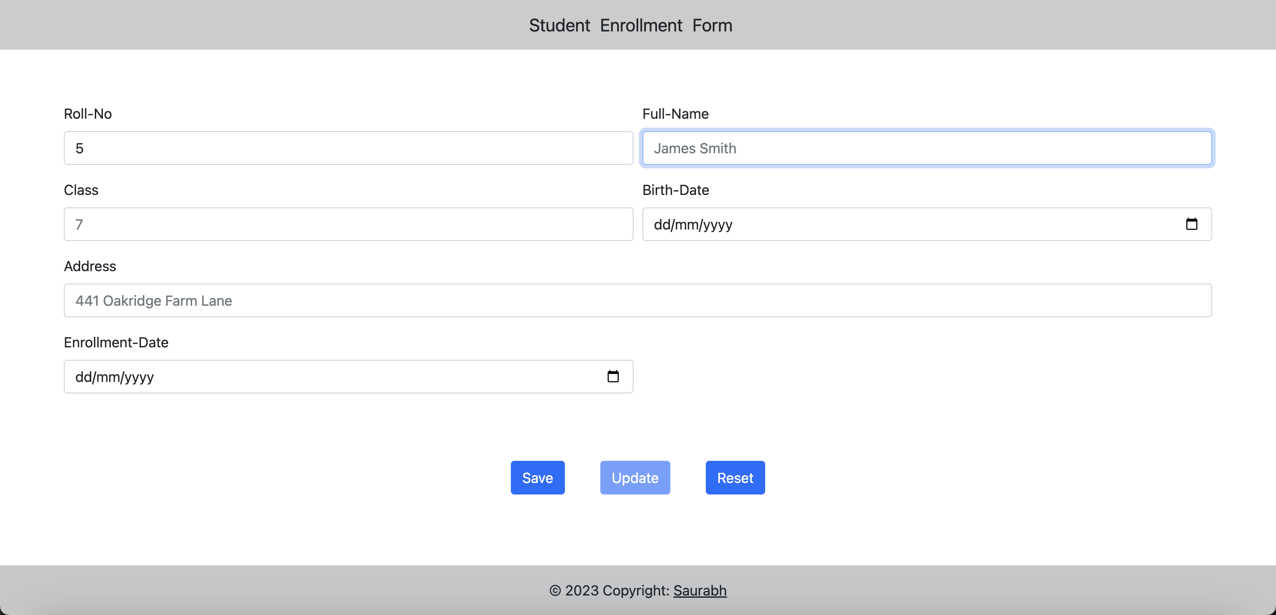This screenshot has width=1276, height=615.
Task: Click the Student Enrollment Form header title
Action: click(x=630, y=25)
